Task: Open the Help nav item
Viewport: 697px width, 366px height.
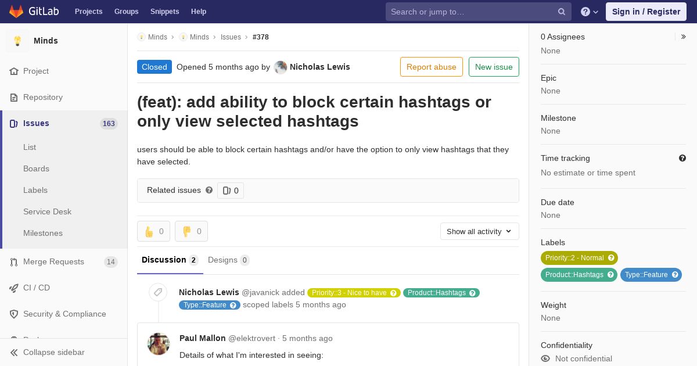Action: (x=199, y=12)
